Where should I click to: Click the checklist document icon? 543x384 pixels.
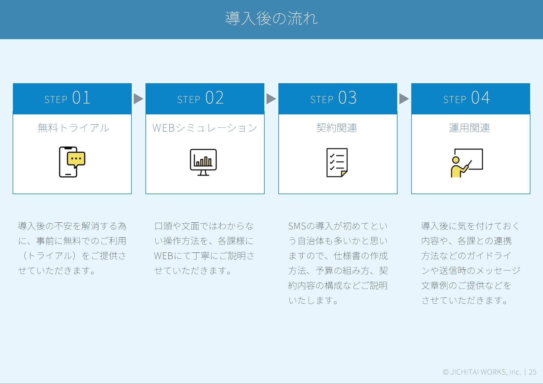[337, 162]
